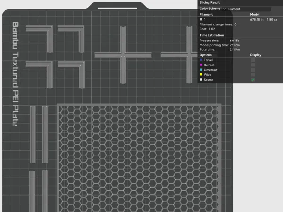
Task: Click the Slicing Result panel header
Action: pos(210,2)
